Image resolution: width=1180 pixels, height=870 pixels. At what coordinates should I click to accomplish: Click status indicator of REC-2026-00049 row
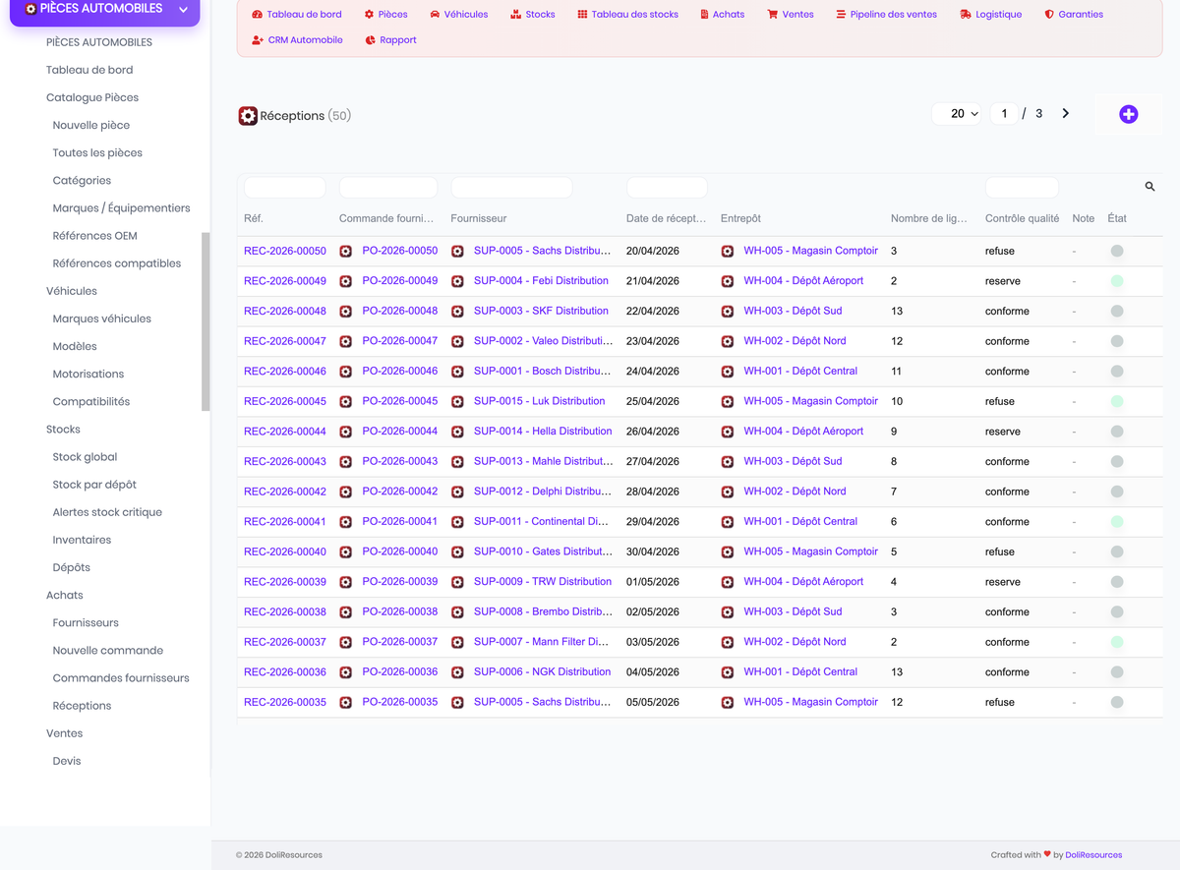coord(1117,281)
